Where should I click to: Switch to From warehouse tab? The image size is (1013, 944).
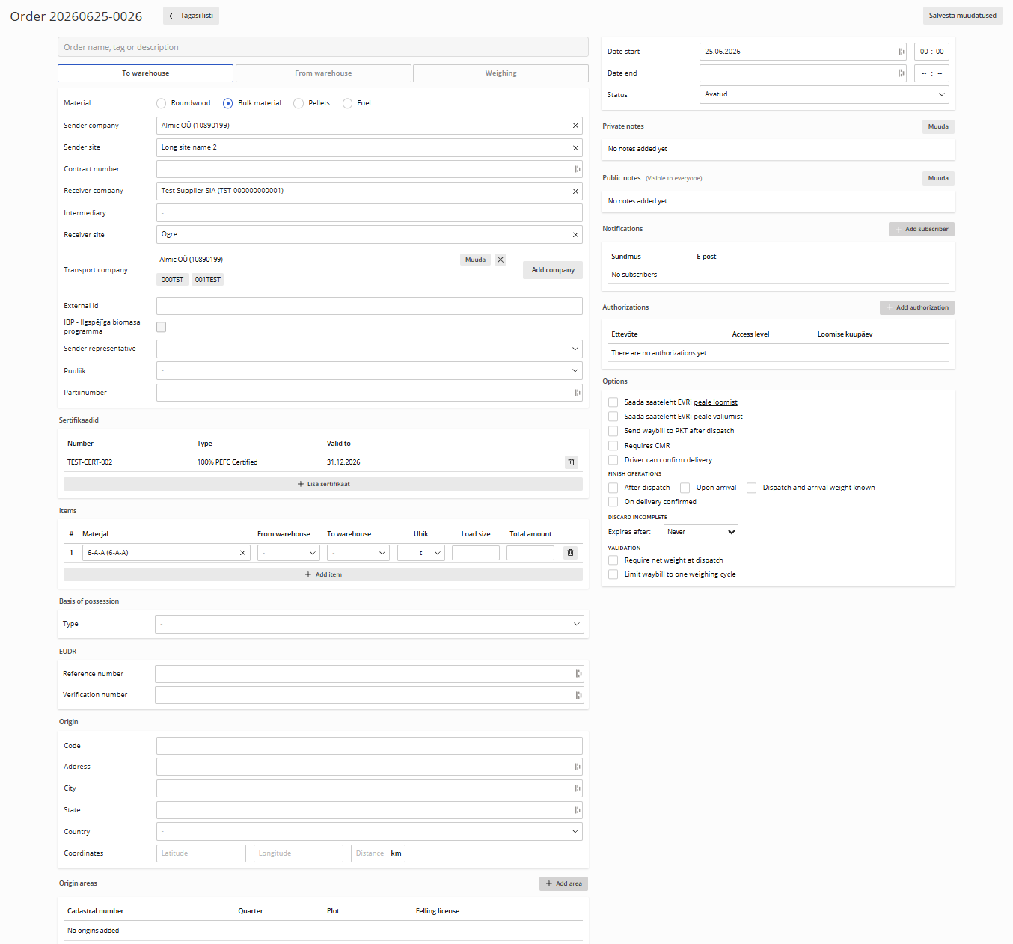(x=323, y=73)
